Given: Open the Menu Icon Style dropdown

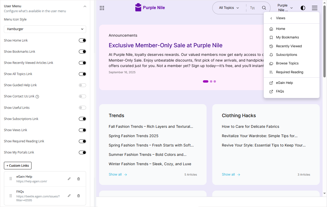Looking at the screenshot, I should 45,29.
